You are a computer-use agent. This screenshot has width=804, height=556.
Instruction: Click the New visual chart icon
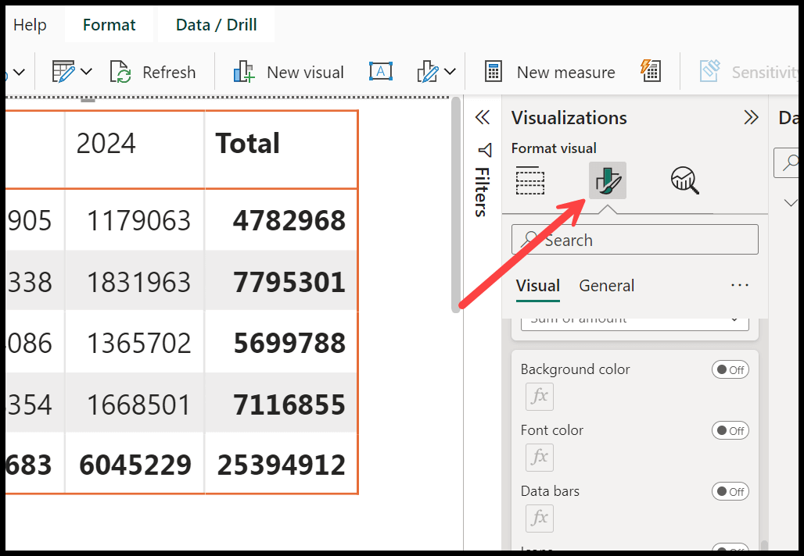244,72
